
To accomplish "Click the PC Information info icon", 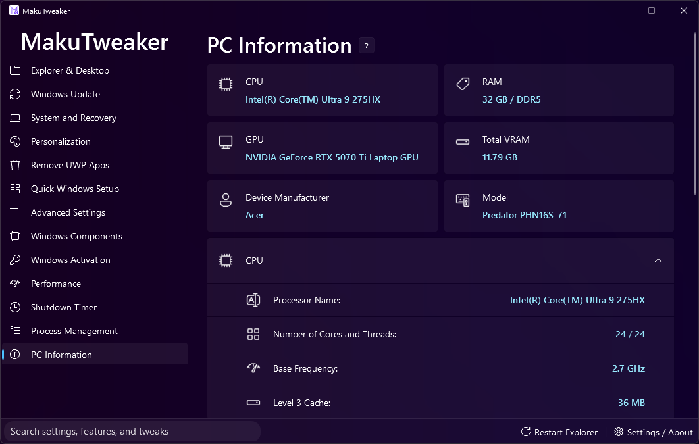I will [15, 355].
